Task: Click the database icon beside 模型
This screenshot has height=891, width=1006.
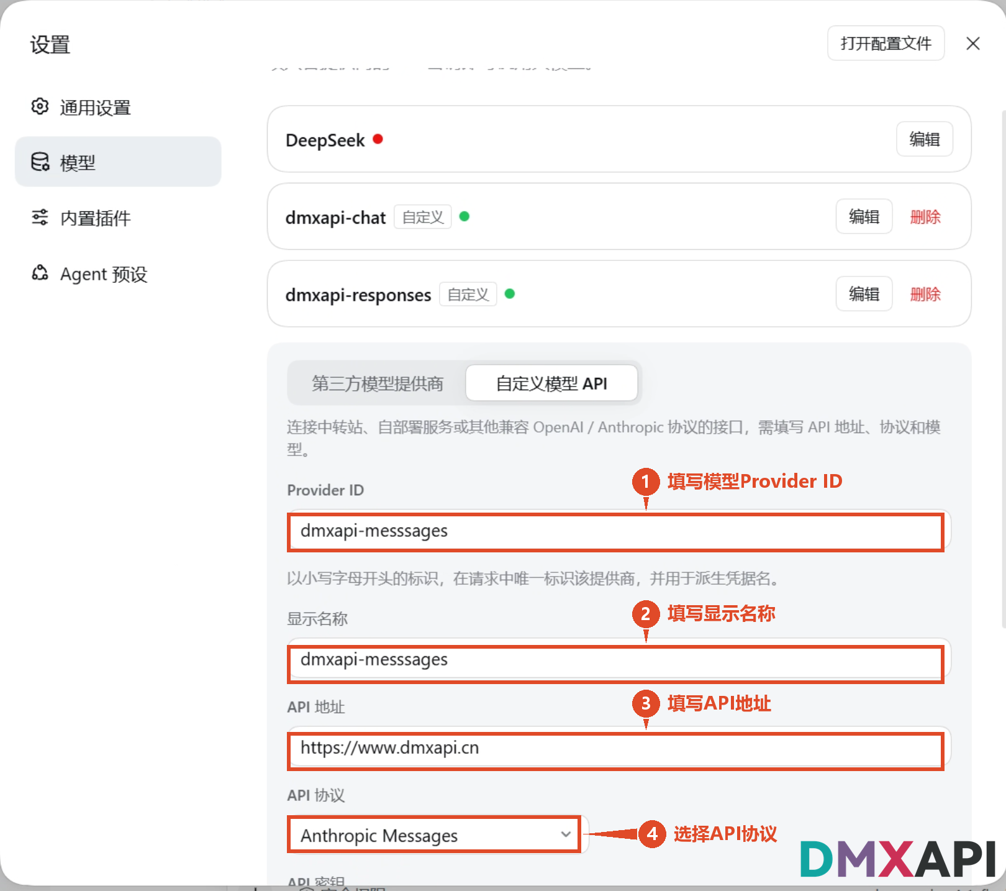Action: [x=40, y=162]
